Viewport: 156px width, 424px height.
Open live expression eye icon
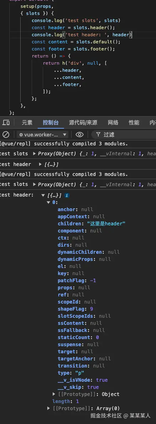tap(79, 134)
